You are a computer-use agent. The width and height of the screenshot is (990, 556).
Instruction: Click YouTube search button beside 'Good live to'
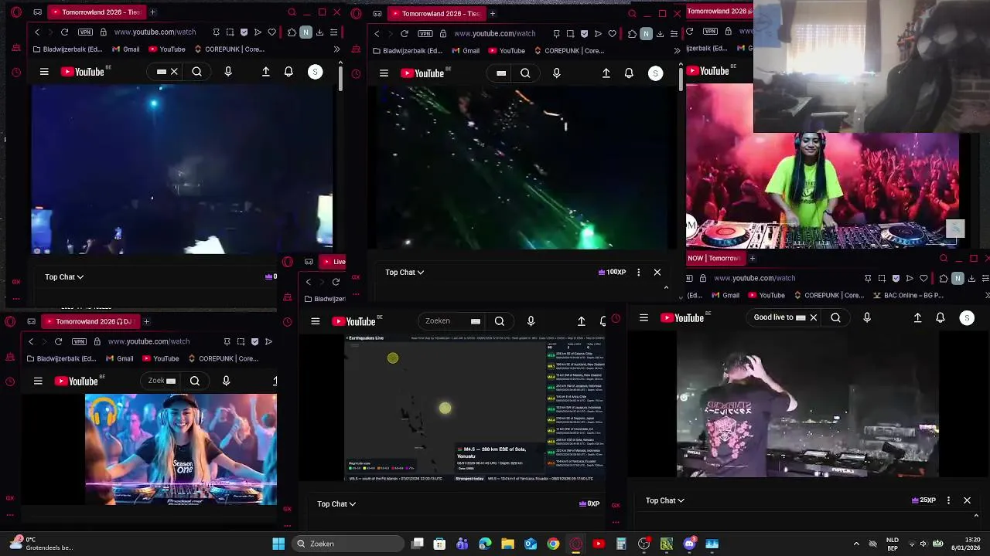[835, 317]
